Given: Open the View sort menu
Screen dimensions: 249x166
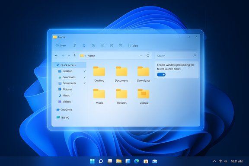Looking at the screenshot, I should [x=133, y=45].
